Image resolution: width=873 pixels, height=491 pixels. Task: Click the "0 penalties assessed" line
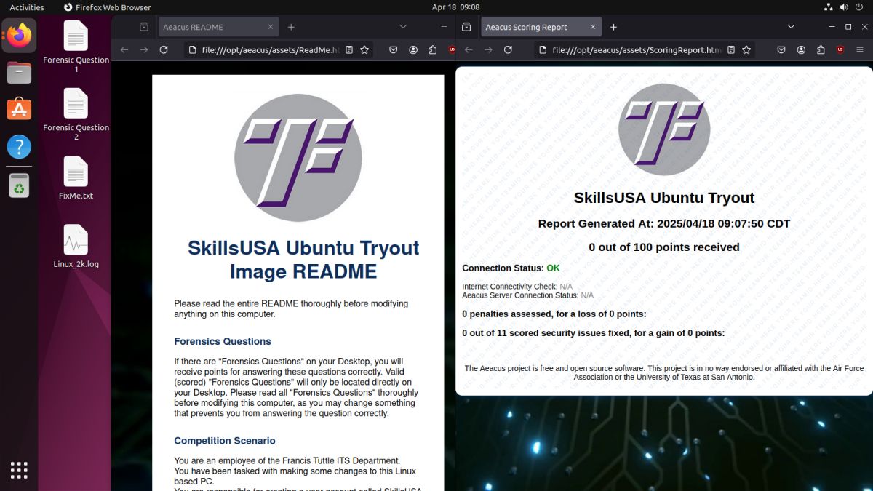pos(554,314)
